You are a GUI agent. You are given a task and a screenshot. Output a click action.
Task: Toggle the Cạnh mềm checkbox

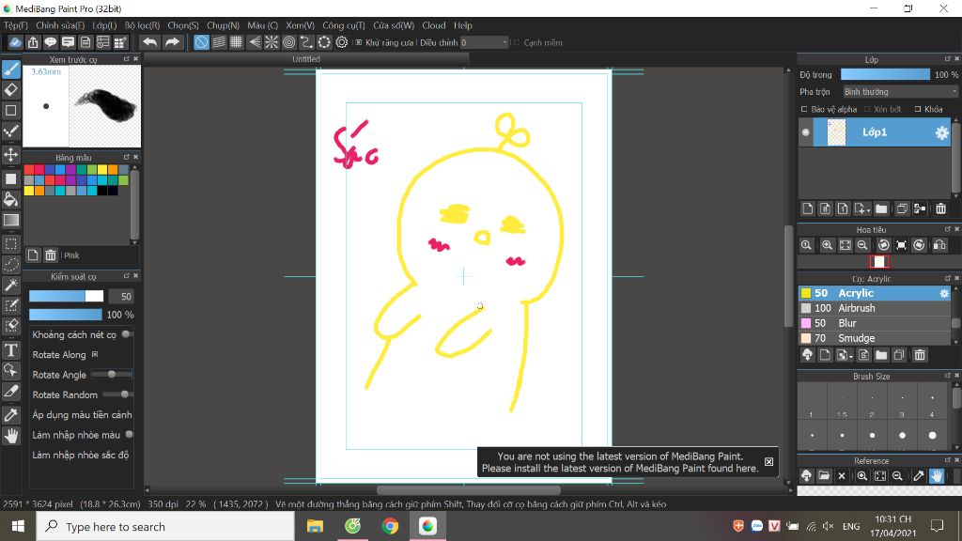tap(517, 42)
